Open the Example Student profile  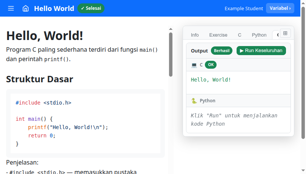(x=244, y=8)
